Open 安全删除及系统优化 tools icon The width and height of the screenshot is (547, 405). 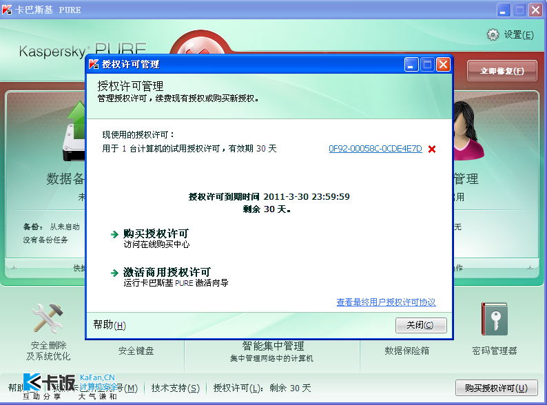(48, 318)
